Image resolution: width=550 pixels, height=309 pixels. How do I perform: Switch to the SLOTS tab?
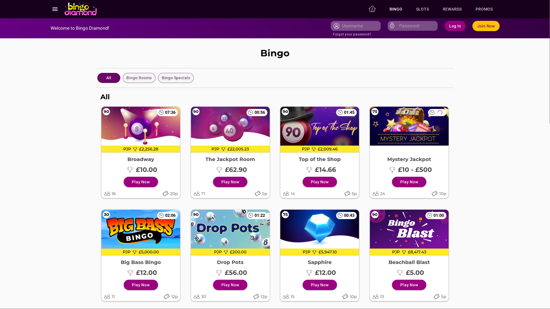pyautogui.click(x=422, y=9)
